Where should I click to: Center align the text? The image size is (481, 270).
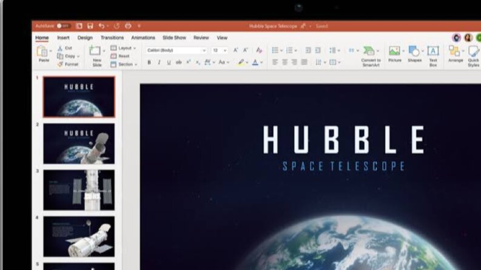pos(285,62)
